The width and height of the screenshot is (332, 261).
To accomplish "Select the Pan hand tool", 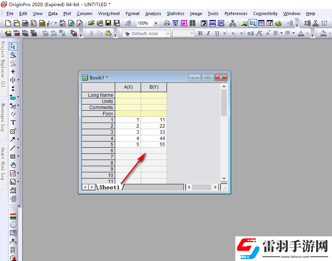I will pos(13,165).
